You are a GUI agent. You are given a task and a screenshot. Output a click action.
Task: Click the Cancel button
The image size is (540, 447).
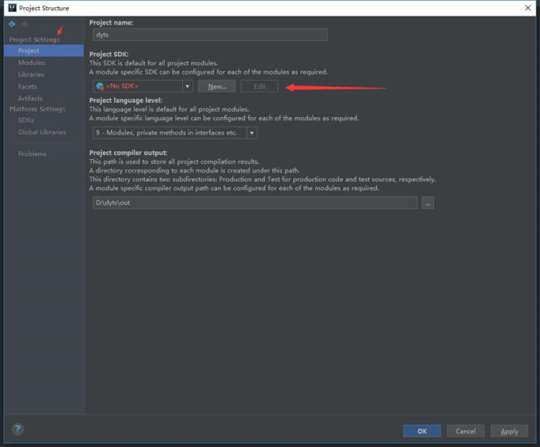pyautogui.click(x=466, y=431)
